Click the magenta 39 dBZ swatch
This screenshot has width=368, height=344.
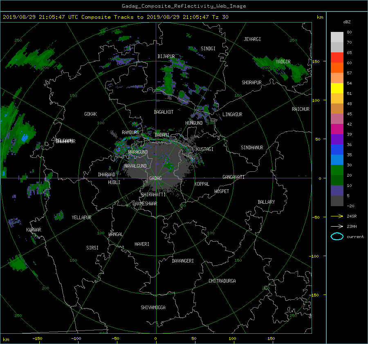point(337,129)
